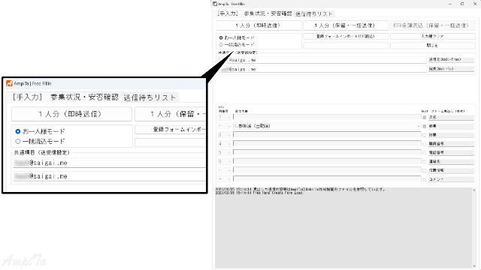Screen dimensions: 481x270
Task: Select the [手入力] 参集状況・安否確認 tab in the full window
Action: [x=254, y=13]
